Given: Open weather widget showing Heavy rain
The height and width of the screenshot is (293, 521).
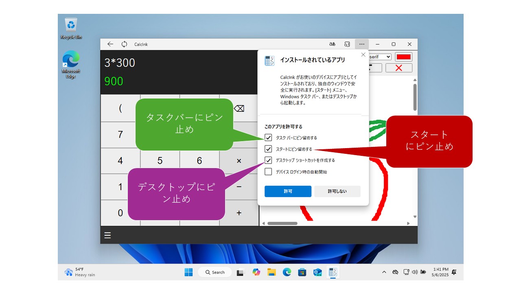Looking at the screenshot, I should (x=80, y=272).
